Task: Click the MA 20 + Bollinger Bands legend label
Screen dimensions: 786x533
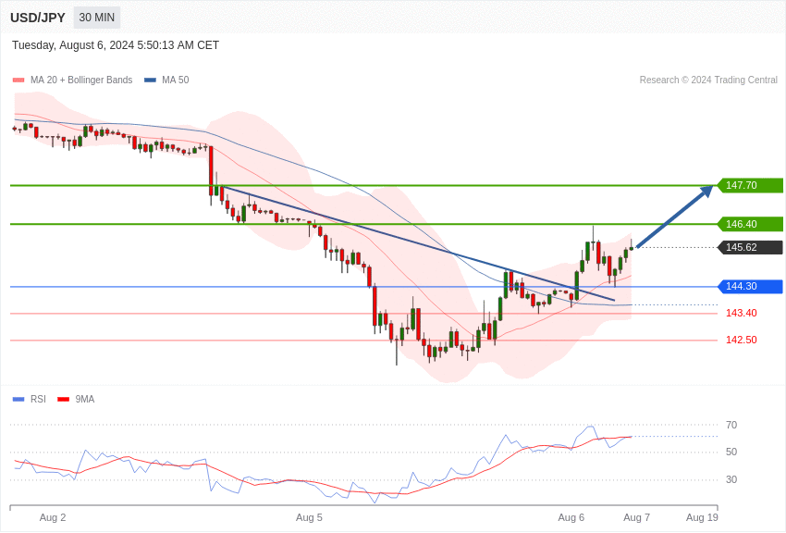Action: [x=81, y=81]
